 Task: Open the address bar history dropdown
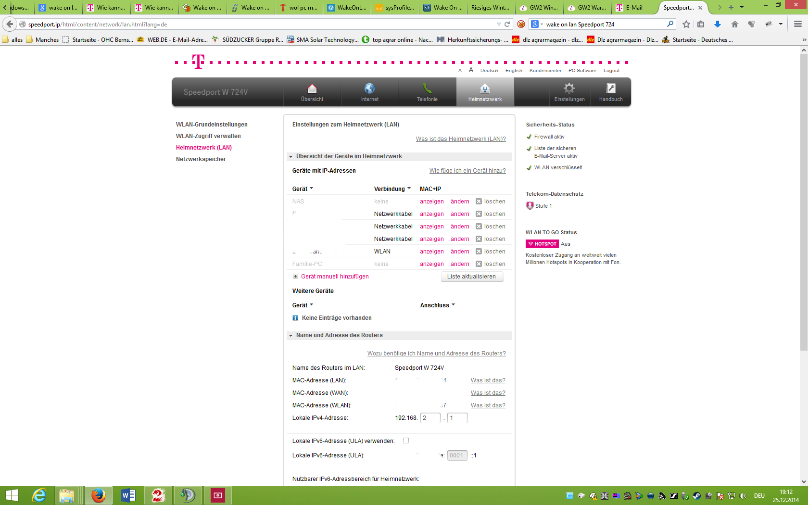[499, 24]
